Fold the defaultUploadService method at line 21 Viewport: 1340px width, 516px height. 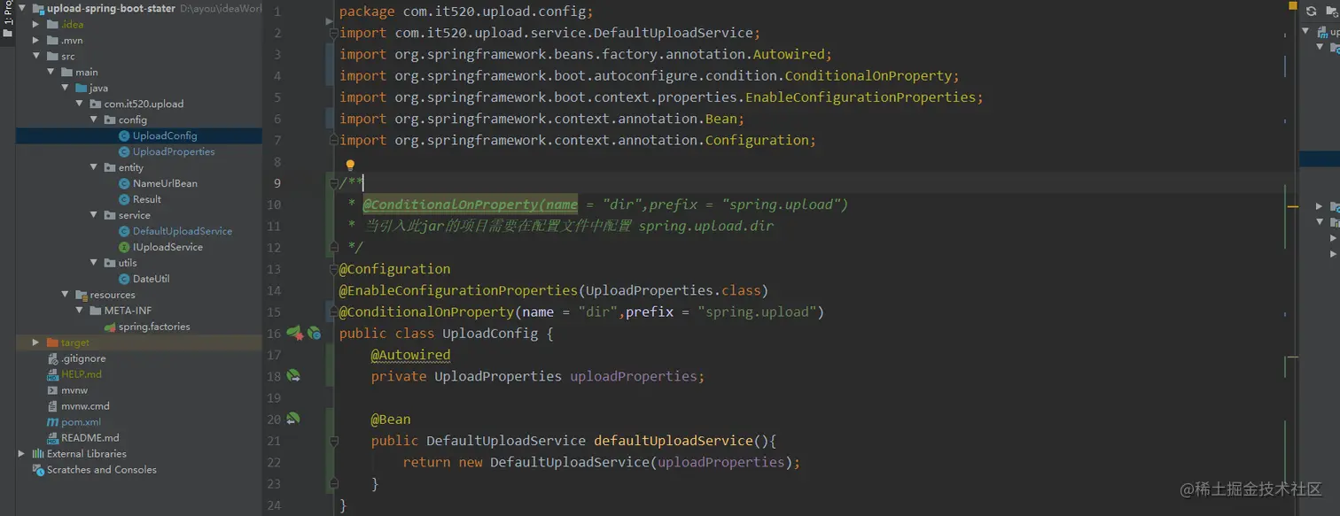pyautogui.click(x=333, y=441)
